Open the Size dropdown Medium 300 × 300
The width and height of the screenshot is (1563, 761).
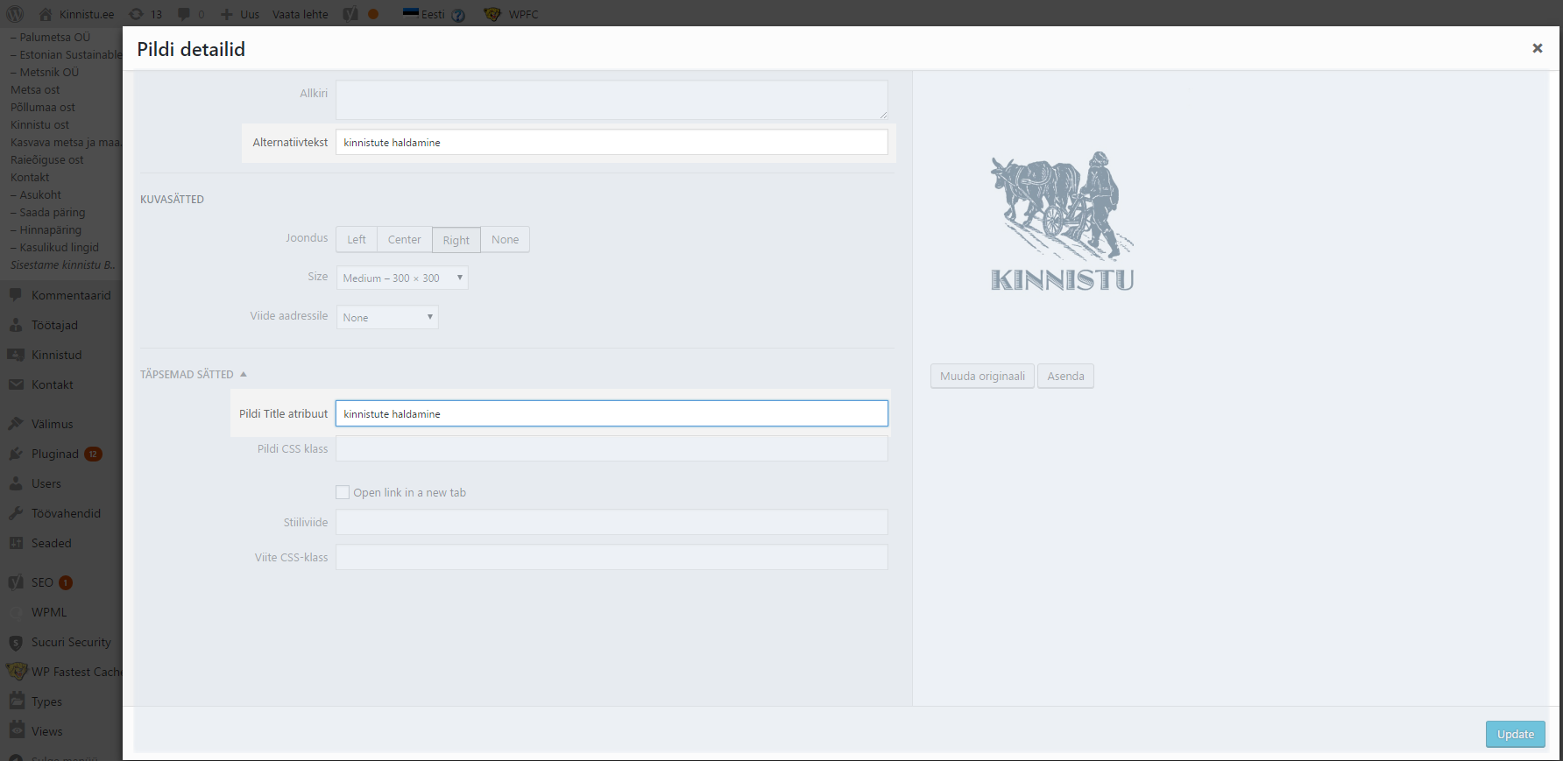[x=402, y=278]
